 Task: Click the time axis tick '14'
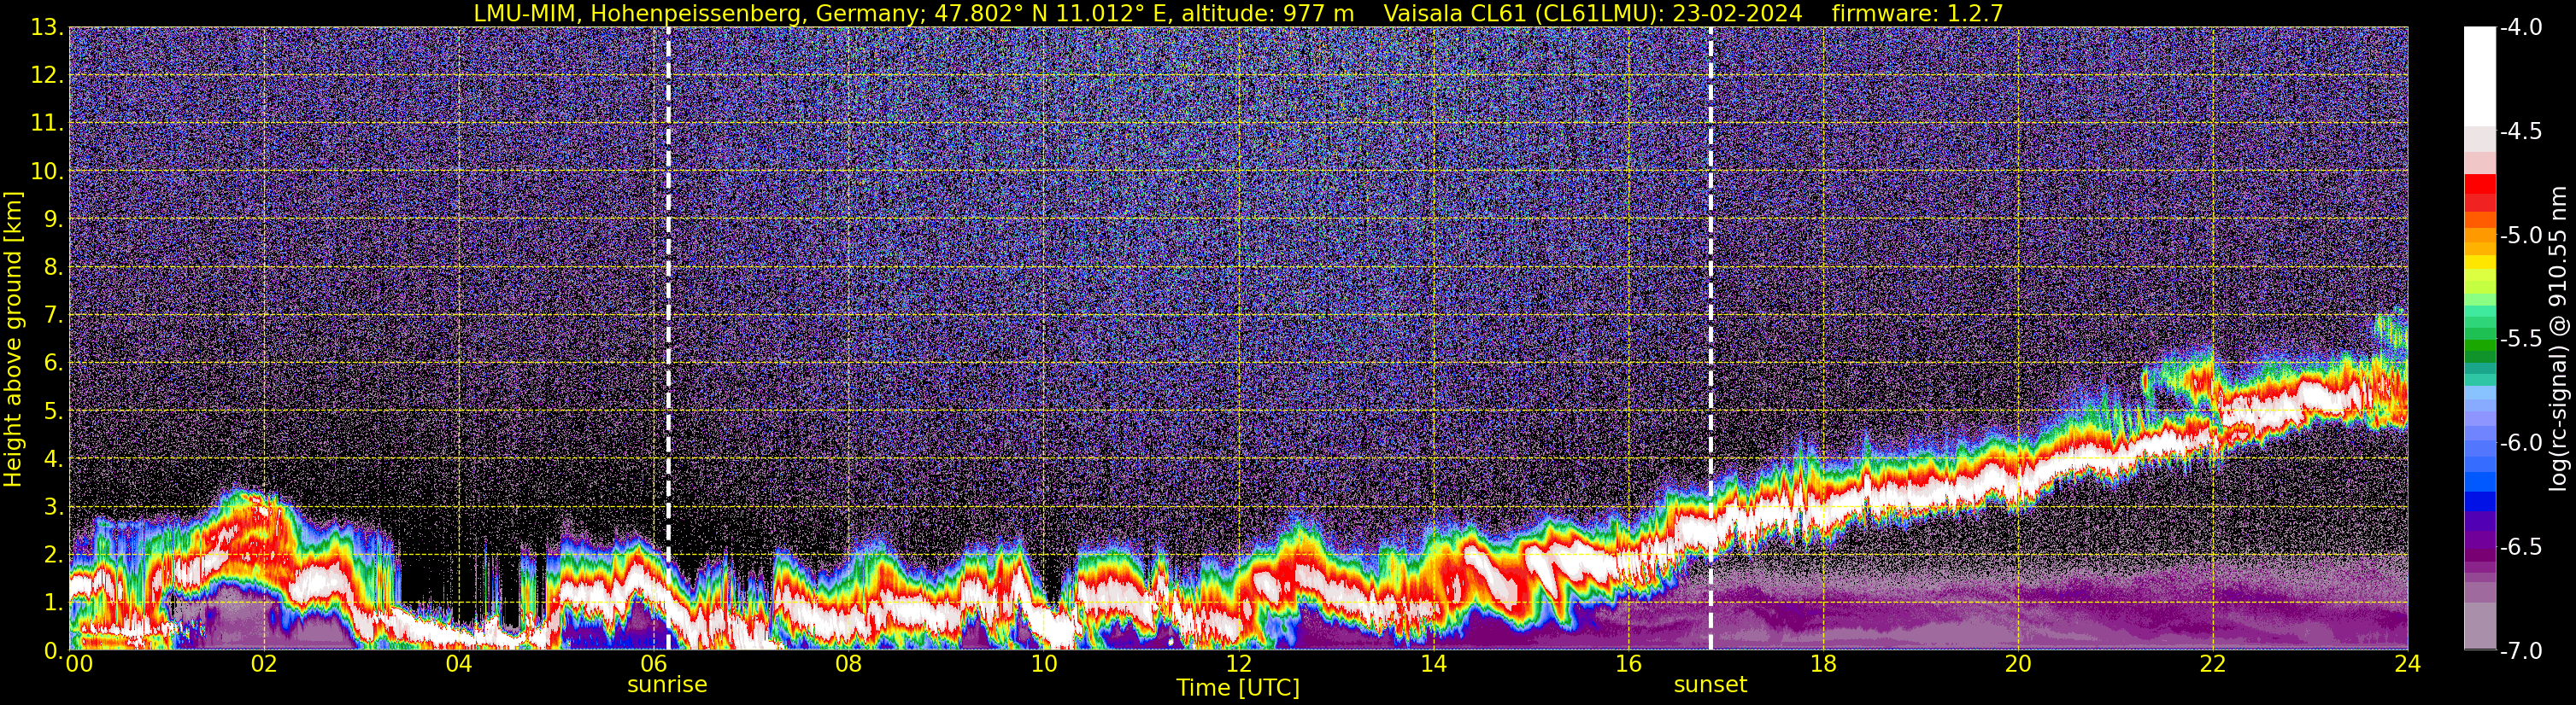click(1433, 664)
